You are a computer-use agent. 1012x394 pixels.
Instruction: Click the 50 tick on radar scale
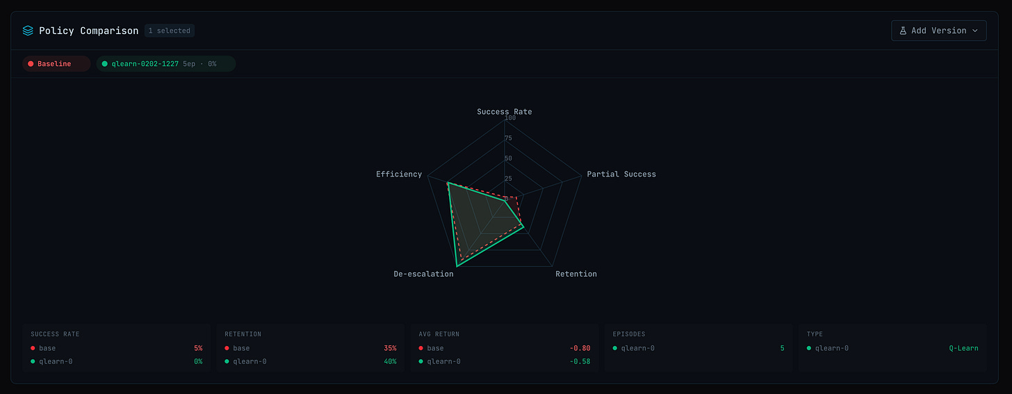tap(508, 158)
